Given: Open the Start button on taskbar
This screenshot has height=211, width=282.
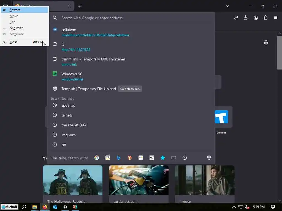Looking at the screenshot, I should (10, 207).
